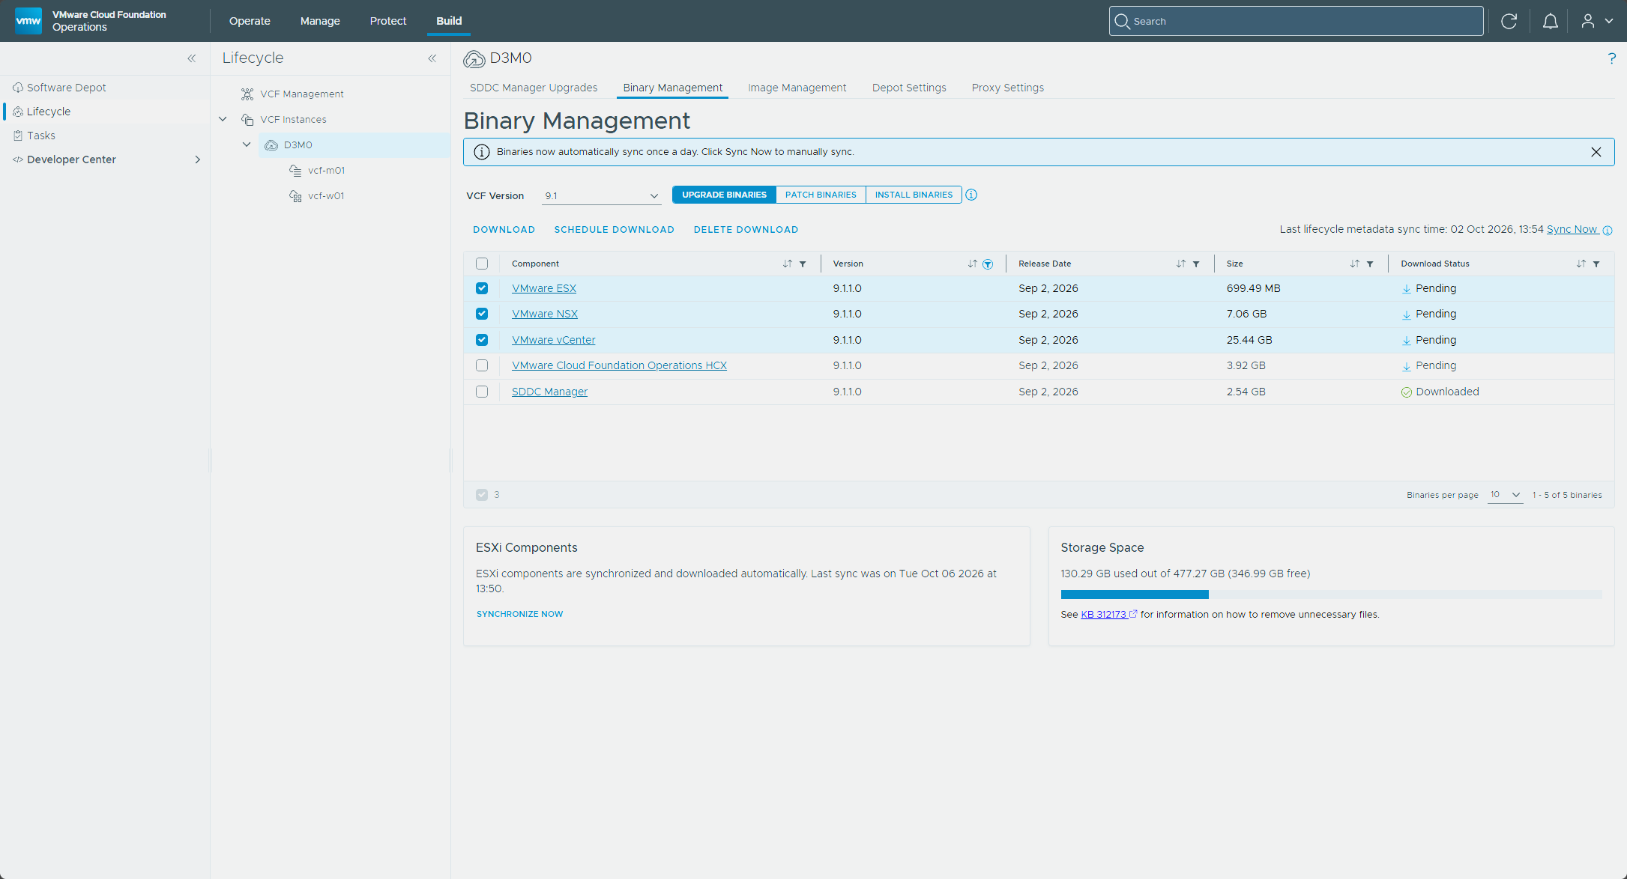Open the Manage top menu

point(320,21)
